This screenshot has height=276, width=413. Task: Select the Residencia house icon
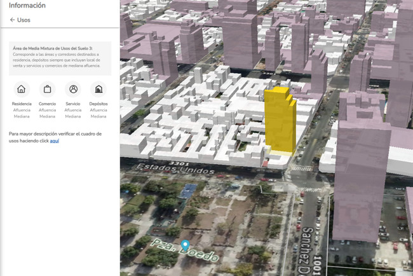click(22, 89)
